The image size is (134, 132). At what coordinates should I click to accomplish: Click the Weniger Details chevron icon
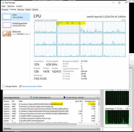point(3,86)
